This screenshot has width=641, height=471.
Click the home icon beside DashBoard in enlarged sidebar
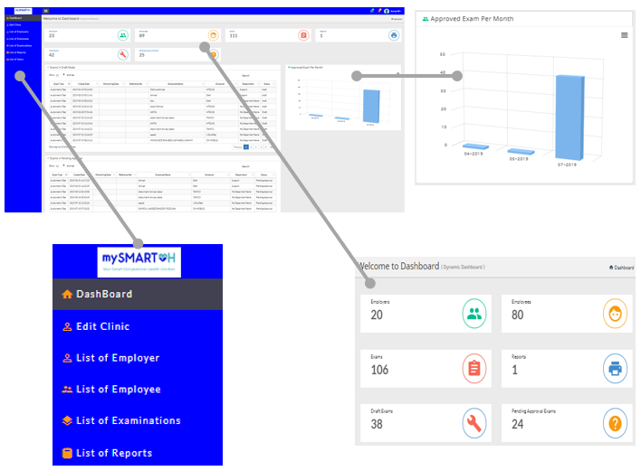[67, 295]
